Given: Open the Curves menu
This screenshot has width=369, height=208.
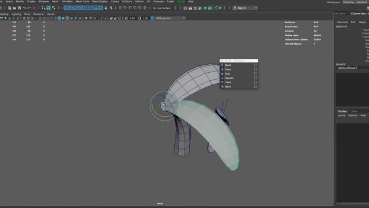Looking at the screenshot, I should click(115, 1).
